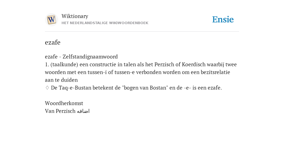Click the horizontal divider below the header
Image resolution: width=284 pixels, height=142 pixels.
142,32
